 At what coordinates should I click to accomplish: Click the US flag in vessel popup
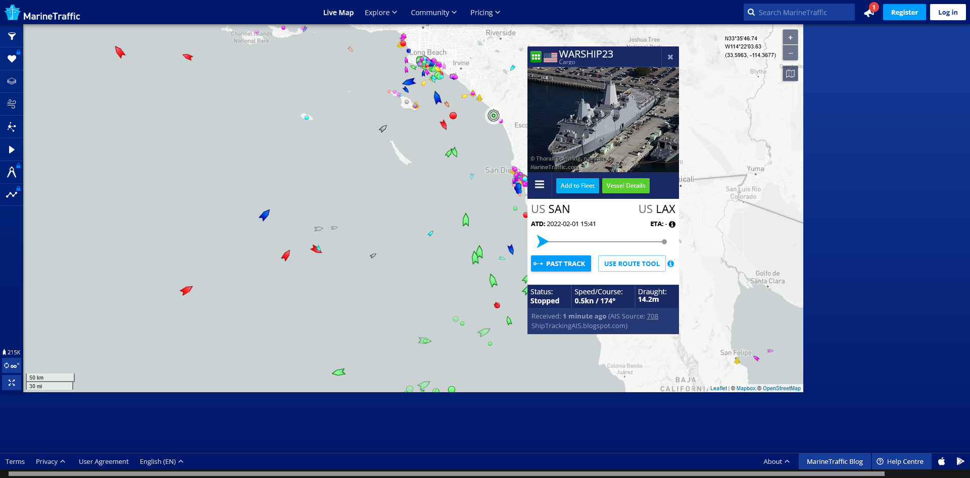point(551,58)
